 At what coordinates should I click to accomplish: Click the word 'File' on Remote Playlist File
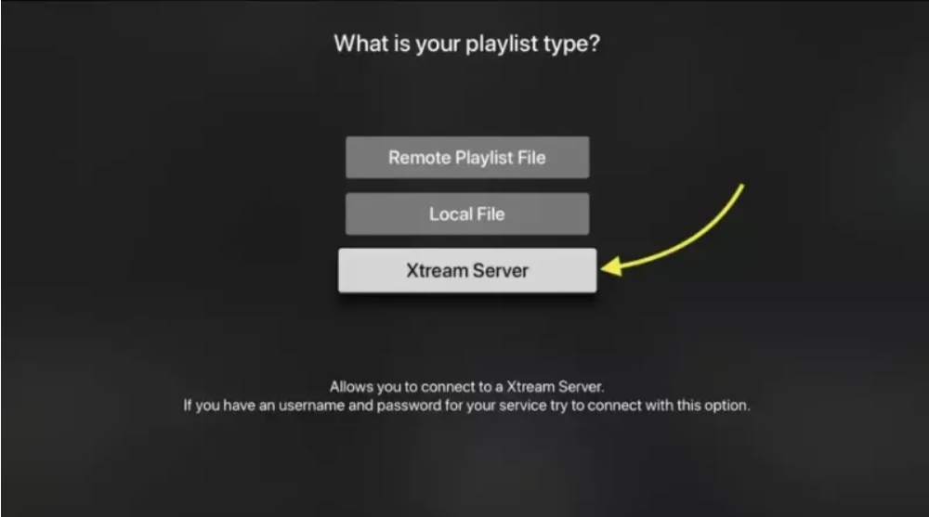coord(531,158)
